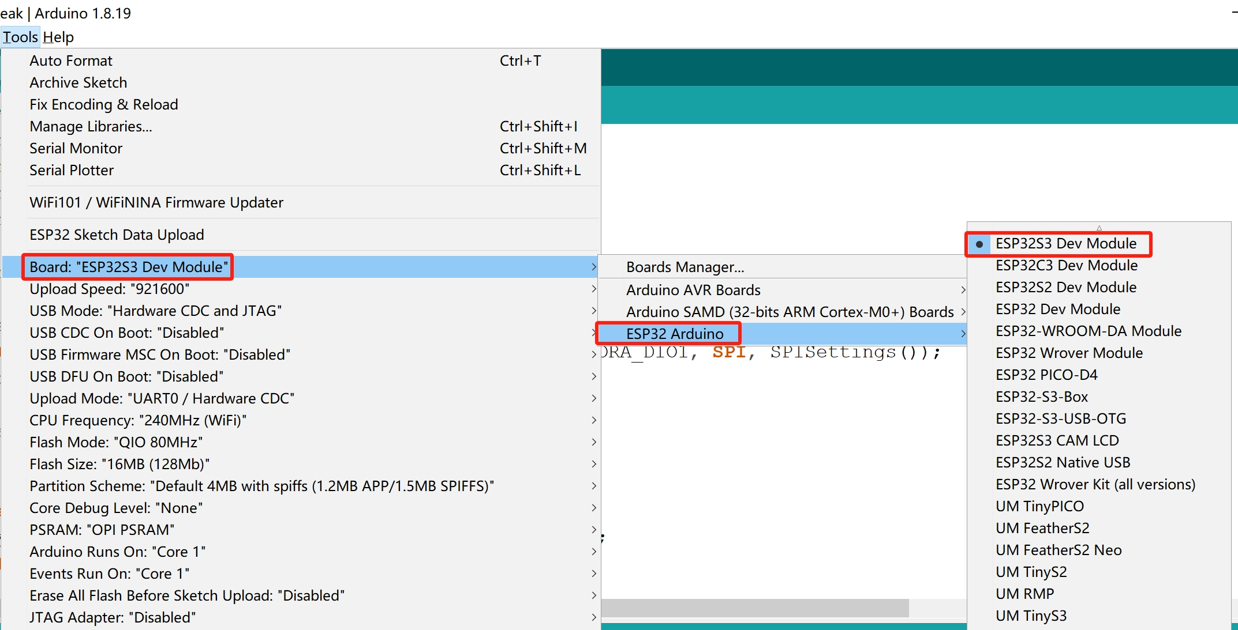This screenshot has height=630, width=1238.
Task: Run Auto Format from Tools menu
Action: [300, 61]
